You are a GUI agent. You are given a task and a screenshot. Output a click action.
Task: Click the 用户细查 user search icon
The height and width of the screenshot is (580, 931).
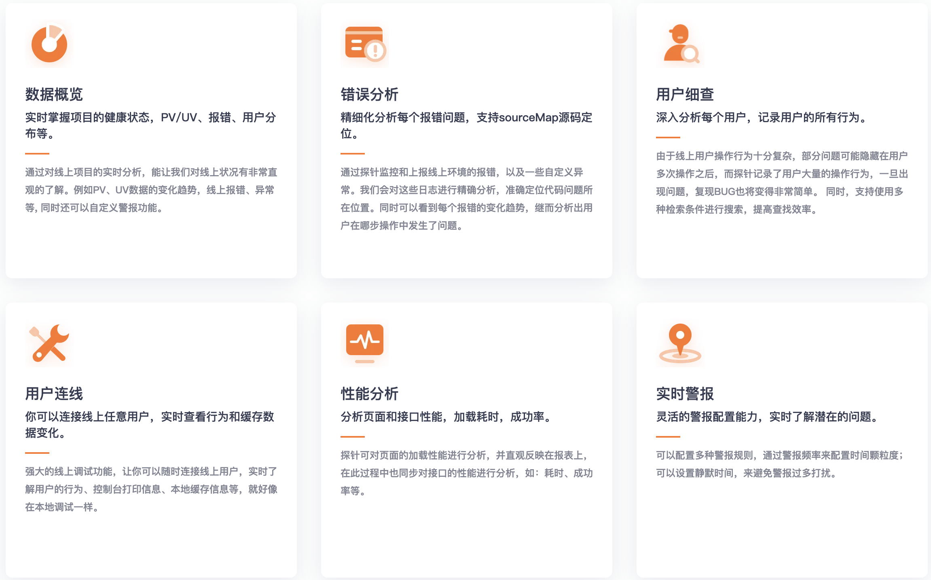(680, 44)
